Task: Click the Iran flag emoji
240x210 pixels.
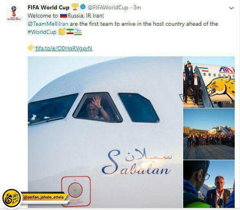Action: pyautogui.click(x=70, y=31)
